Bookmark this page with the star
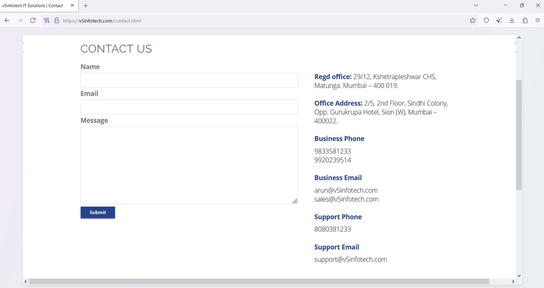The width and height of the screenshot is (544, 288). 473,20
